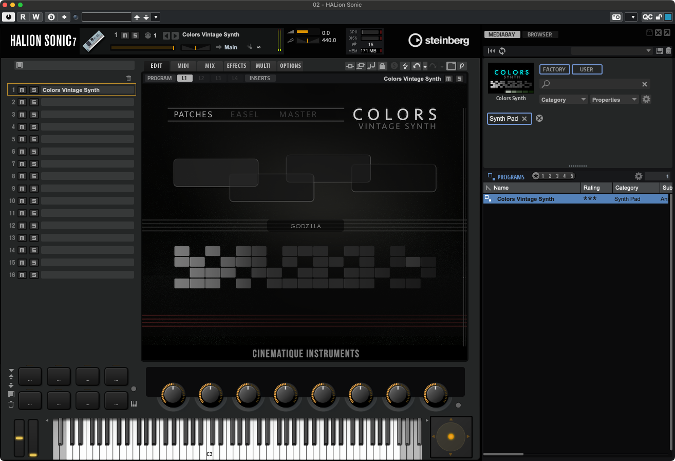This screenshot has height=461, width=675.
Task: Open the MASTER page of Colors synth
Action: (298, 115)
